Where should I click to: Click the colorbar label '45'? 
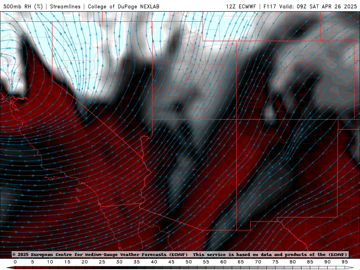coord(171,262)
